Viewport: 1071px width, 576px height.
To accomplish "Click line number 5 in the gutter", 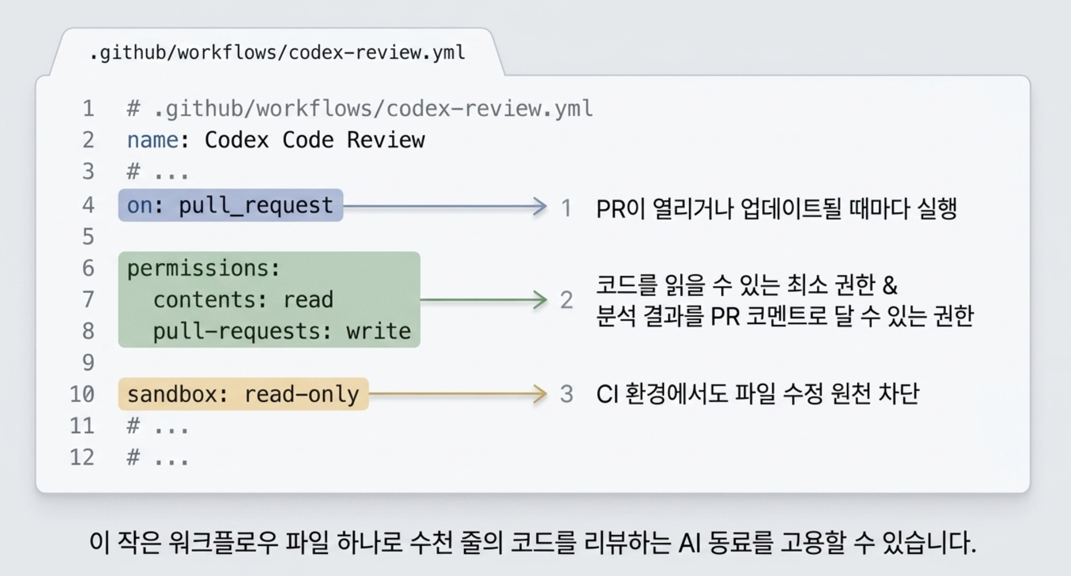I will pos(88,236).
